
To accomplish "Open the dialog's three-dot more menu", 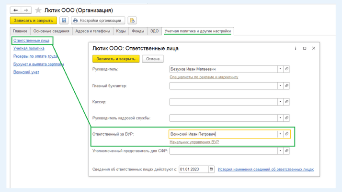I will [296, 48].
